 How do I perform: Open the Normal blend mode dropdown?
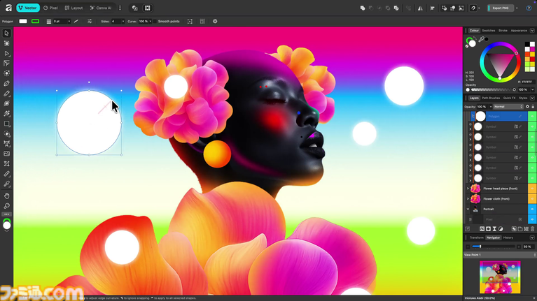(x=506, y=107)
